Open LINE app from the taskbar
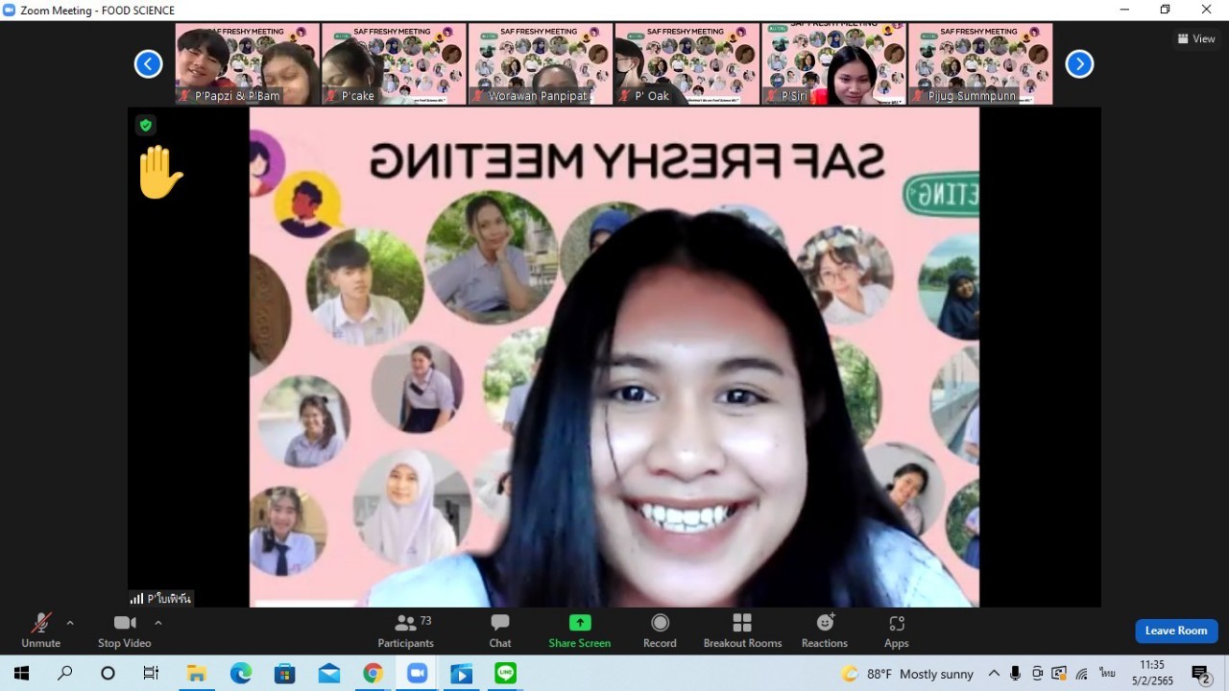The height and width of the screenshot is (691, 1229). (x=506, y=674)
